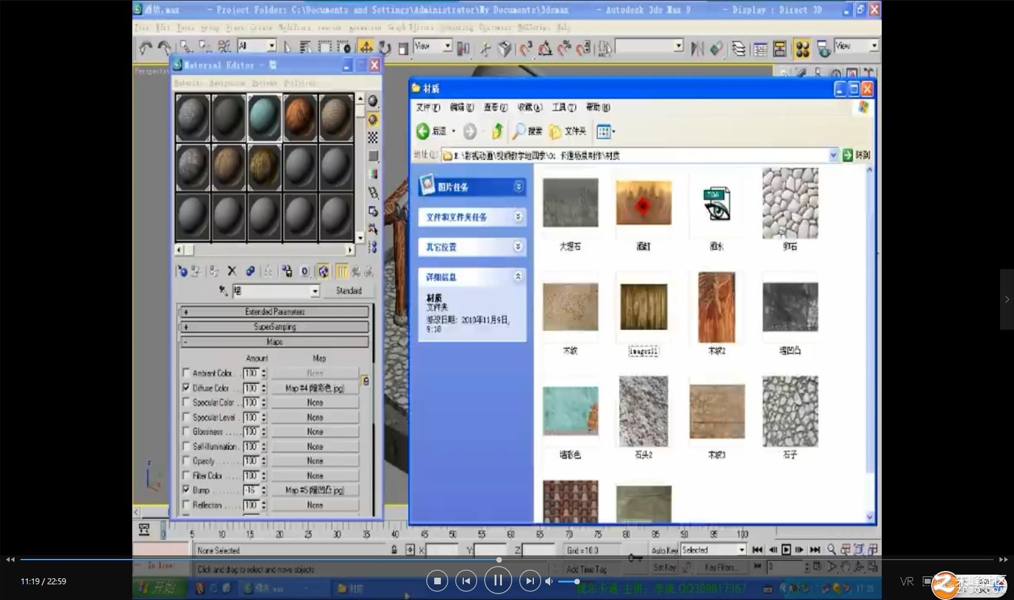Open the 查看(V) menu in Explorer

(495, 107)
